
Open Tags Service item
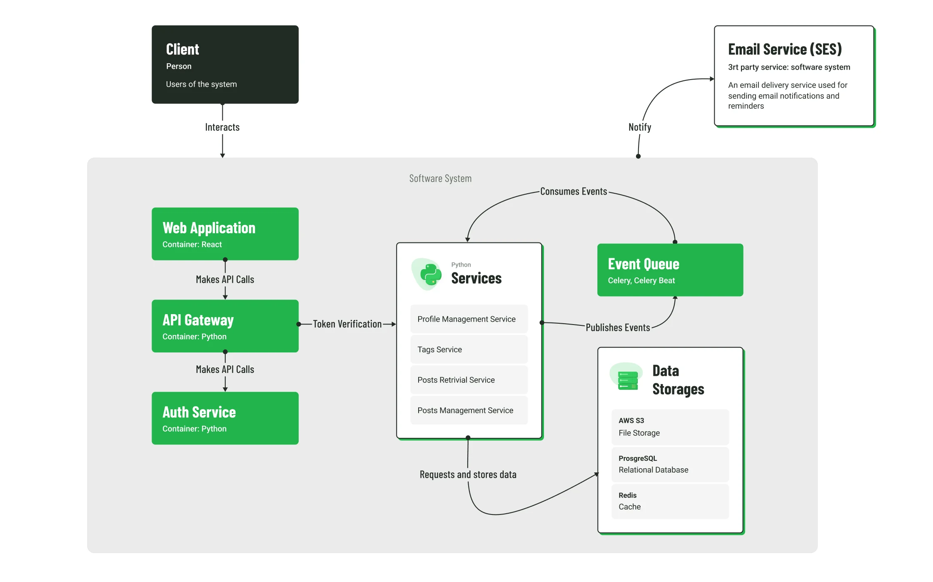coord(469,350)
